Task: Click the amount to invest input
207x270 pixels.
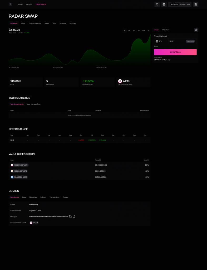Action: (177, 41)
